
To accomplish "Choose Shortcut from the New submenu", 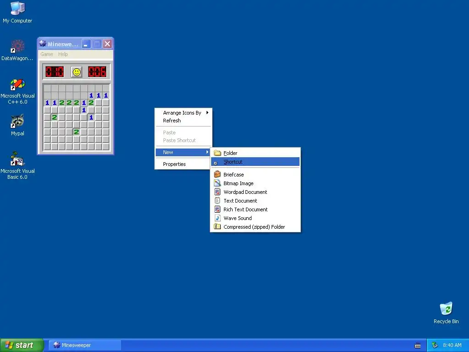I will [256, 162].
